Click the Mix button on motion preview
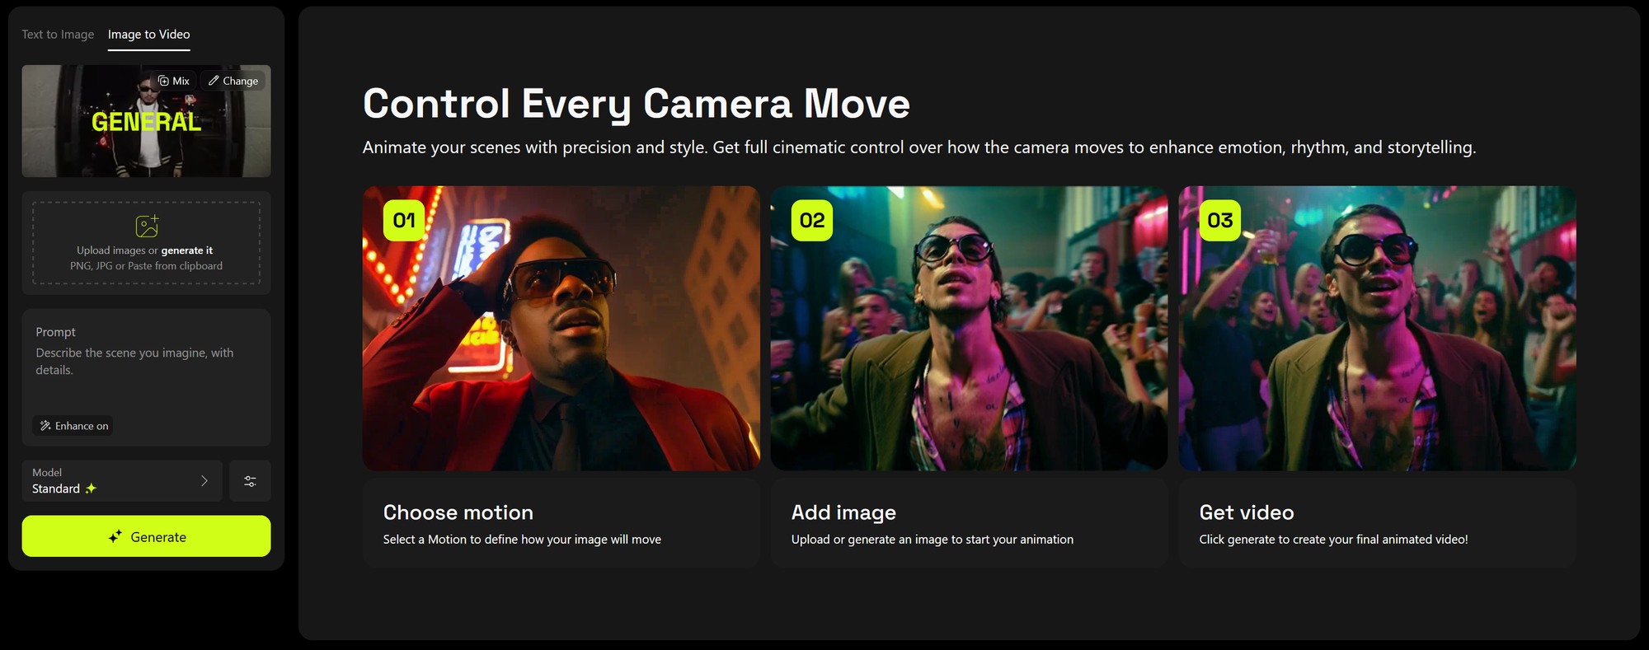The image size is (1649, 650). (174, 81)
